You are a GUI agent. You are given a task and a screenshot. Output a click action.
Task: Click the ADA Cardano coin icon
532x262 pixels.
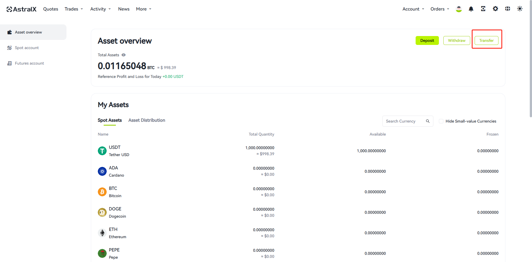click(102, 171)
